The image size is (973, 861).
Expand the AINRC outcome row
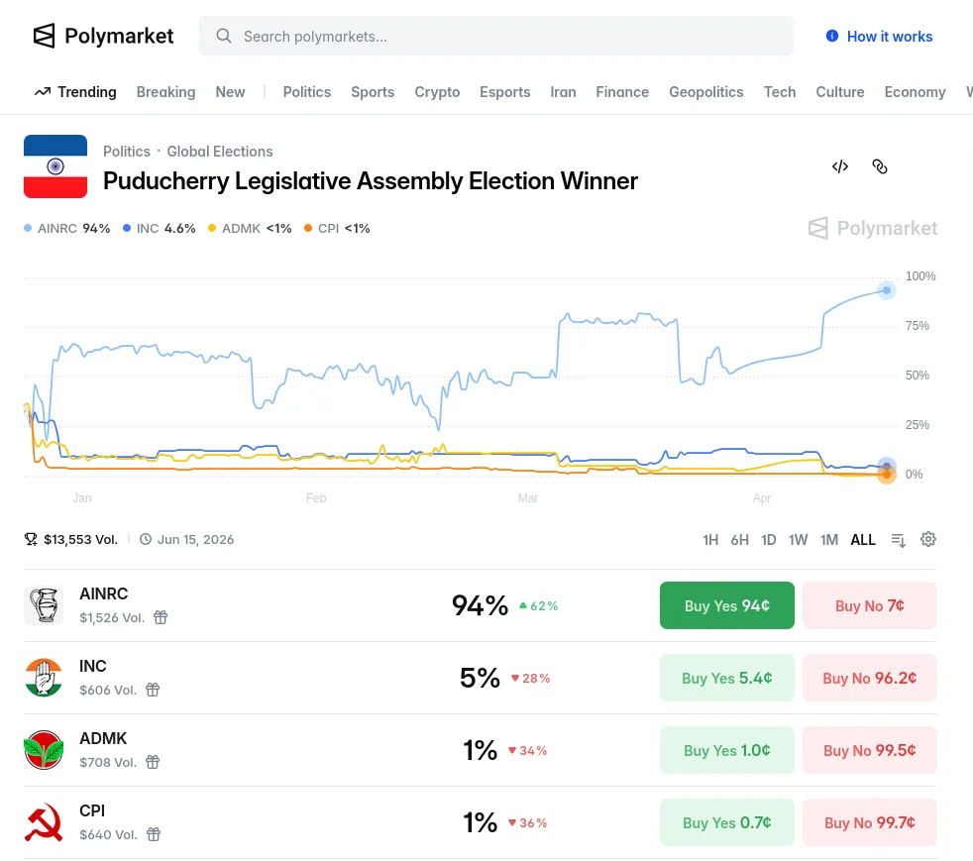pos(297,605)
